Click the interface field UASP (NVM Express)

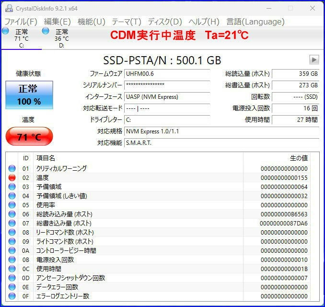pos(167,97)
